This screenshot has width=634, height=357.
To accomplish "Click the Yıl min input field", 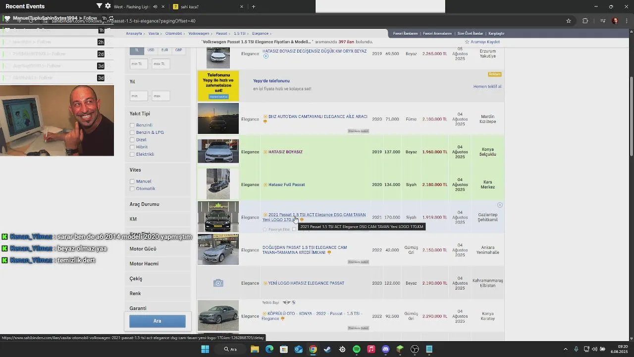I will (139, 96).
